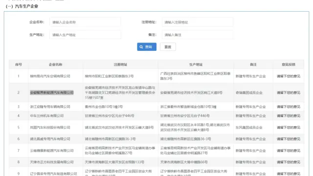Click the 备注 column header
The image size is (313, 176).
(x=253, y=65)
